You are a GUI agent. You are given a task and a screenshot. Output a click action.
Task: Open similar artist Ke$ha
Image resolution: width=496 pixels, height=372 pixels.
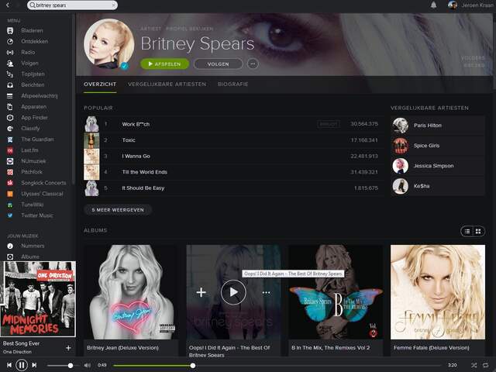(438, 186)
